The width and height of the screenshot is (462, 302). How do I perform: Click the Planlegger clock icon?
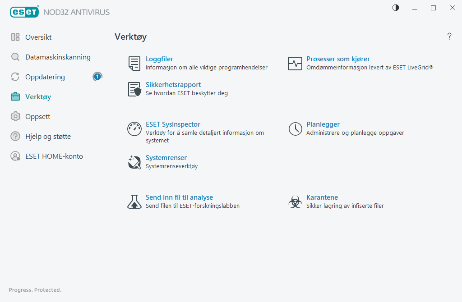295,129
